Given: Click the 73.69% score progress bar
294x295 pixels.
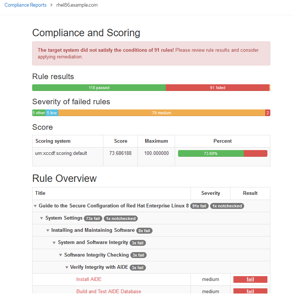Looking at the screenshot, I should tap(222, 153).
